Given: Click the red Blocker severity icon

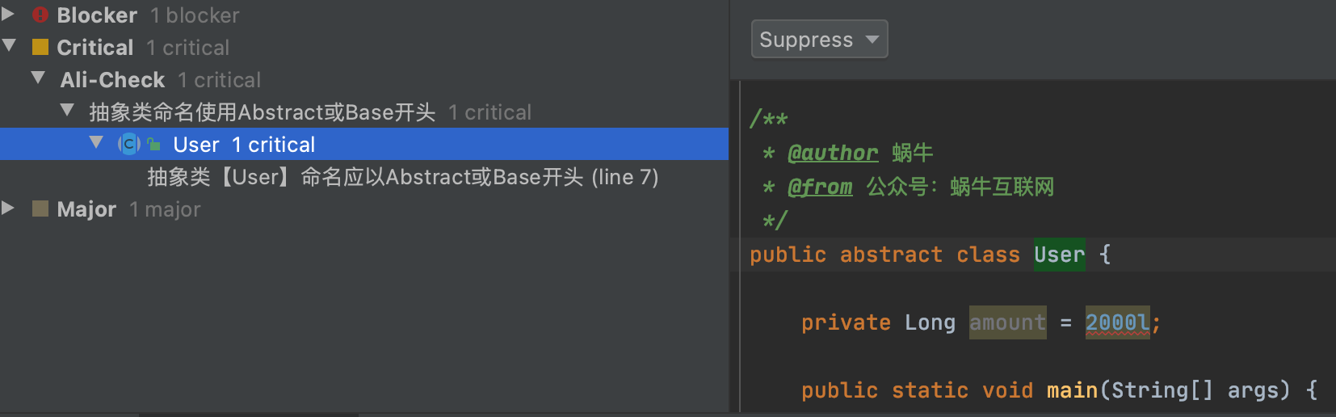Looking at the screenshot, I should (x=40, y=15).
